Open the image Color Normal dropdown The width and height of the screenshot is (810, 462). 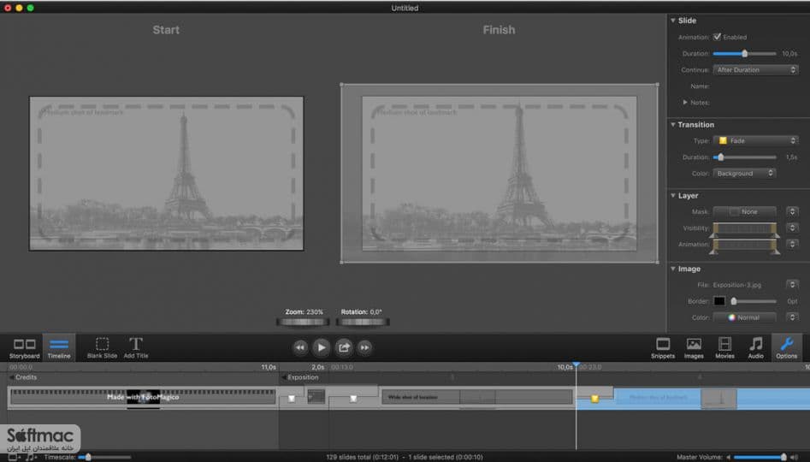744,317
